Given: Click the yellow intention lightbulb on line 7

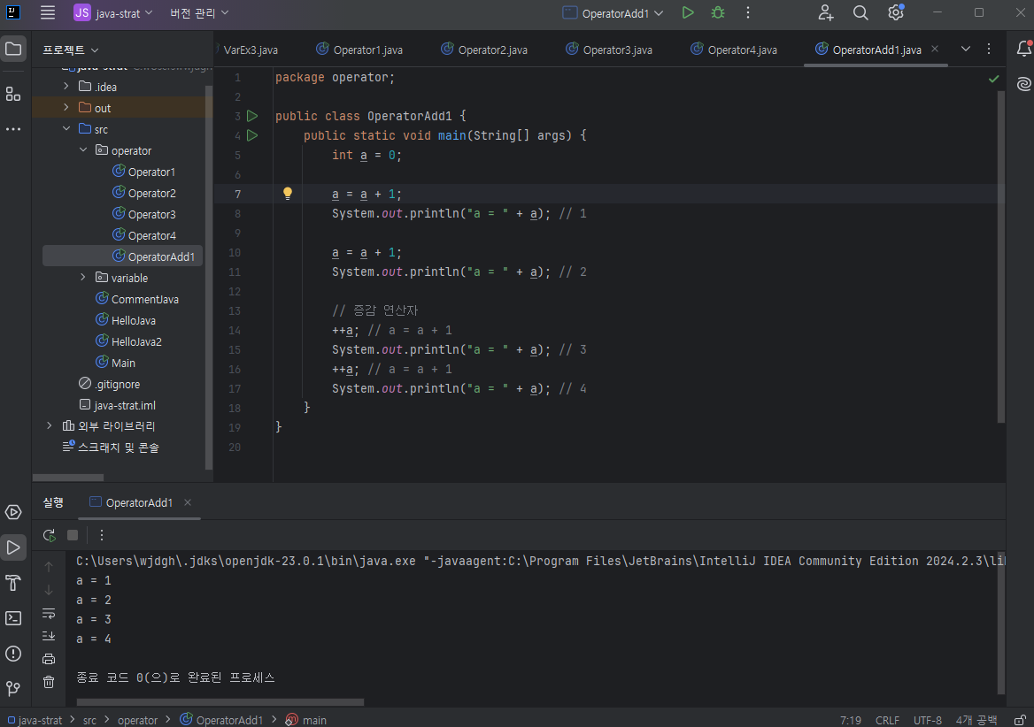Looking at the screenshot, I should 288,193.
